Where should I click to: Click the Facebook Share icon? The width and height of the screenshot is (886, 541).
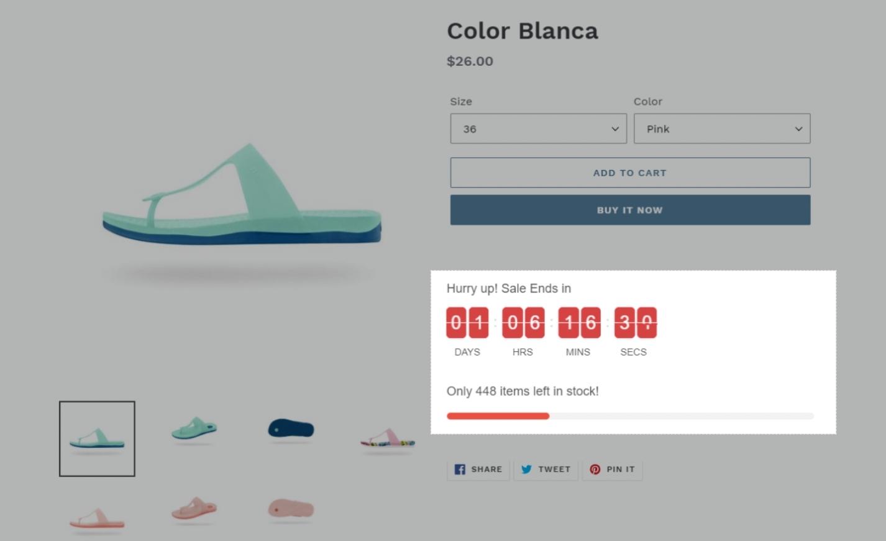(460, 469)
